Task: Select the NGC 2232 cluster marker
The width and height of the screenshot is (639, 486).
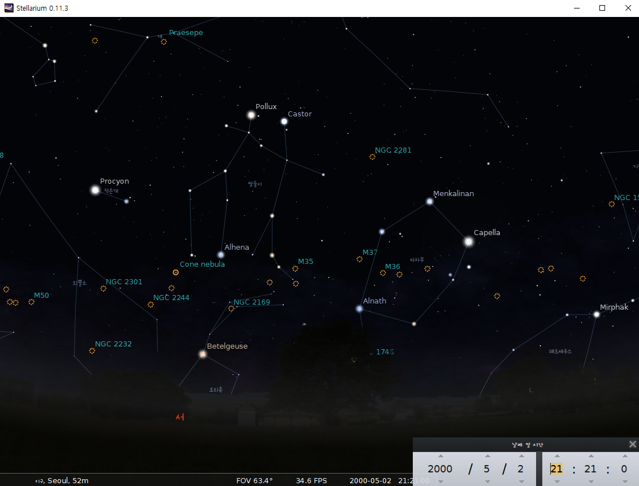Action: point(92,351)
